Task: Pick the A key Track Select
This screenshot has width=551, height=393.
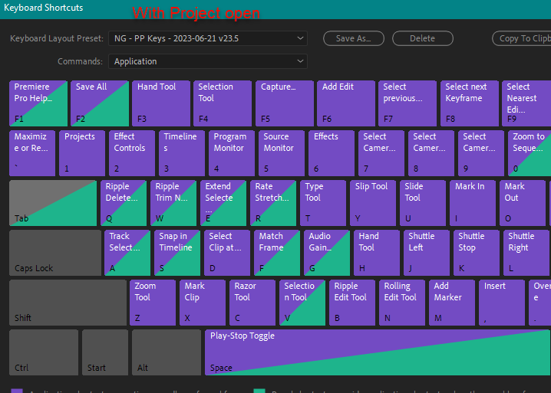Action: (x=127, y=253)
